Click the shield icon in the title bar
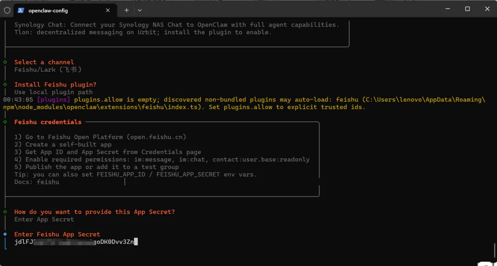The image size is (497, 266). (7, 10)
